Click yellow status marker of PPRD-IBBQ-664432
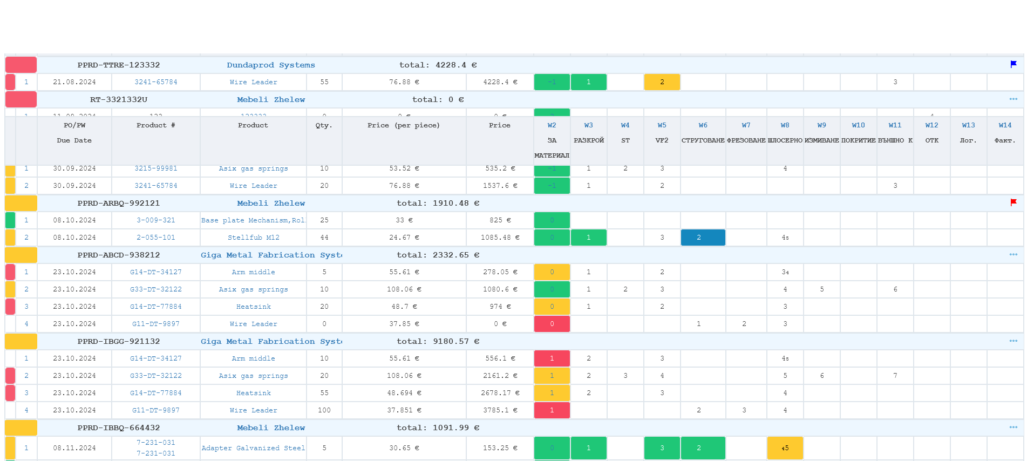This screenshot has width=1027, height=461. [21, 428]
